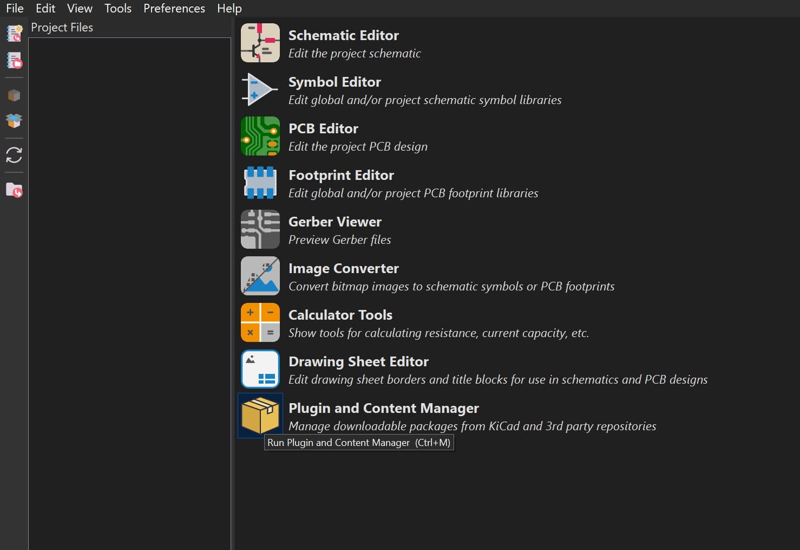Create a new project from the left toolbar
Image resolution: width=800 pixels, height=550 pixels.
14,34
